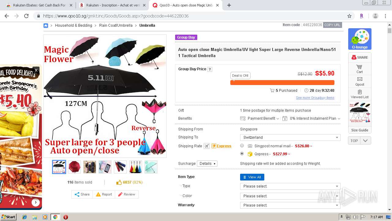Advance the ad banner with the arrow
The width and height of the screenshot is (392, 221).
pos(36,202)
